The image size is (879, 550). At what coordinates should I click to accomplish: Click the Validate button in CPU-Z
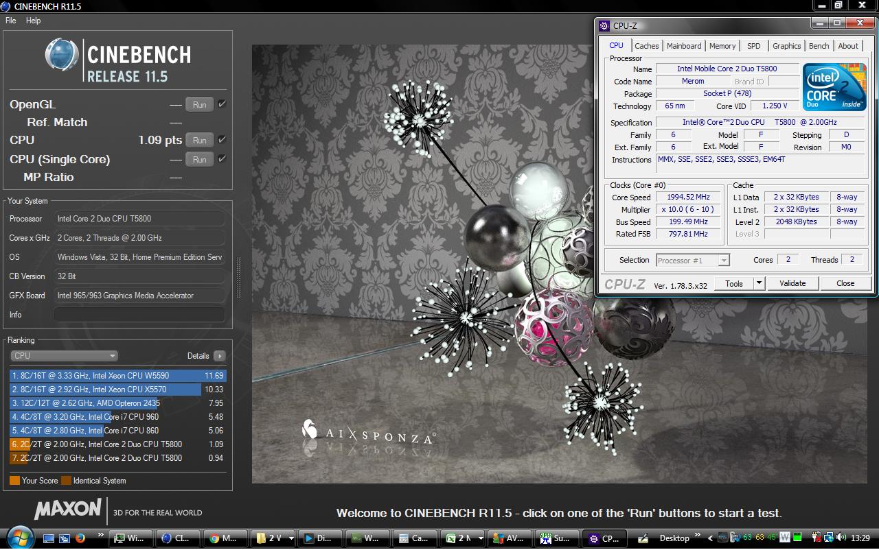(792, 283)
